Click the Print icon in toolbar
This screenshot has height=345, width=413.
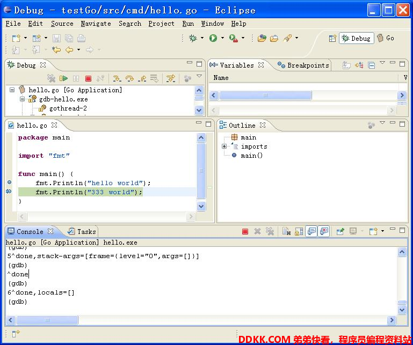point(81,39)
